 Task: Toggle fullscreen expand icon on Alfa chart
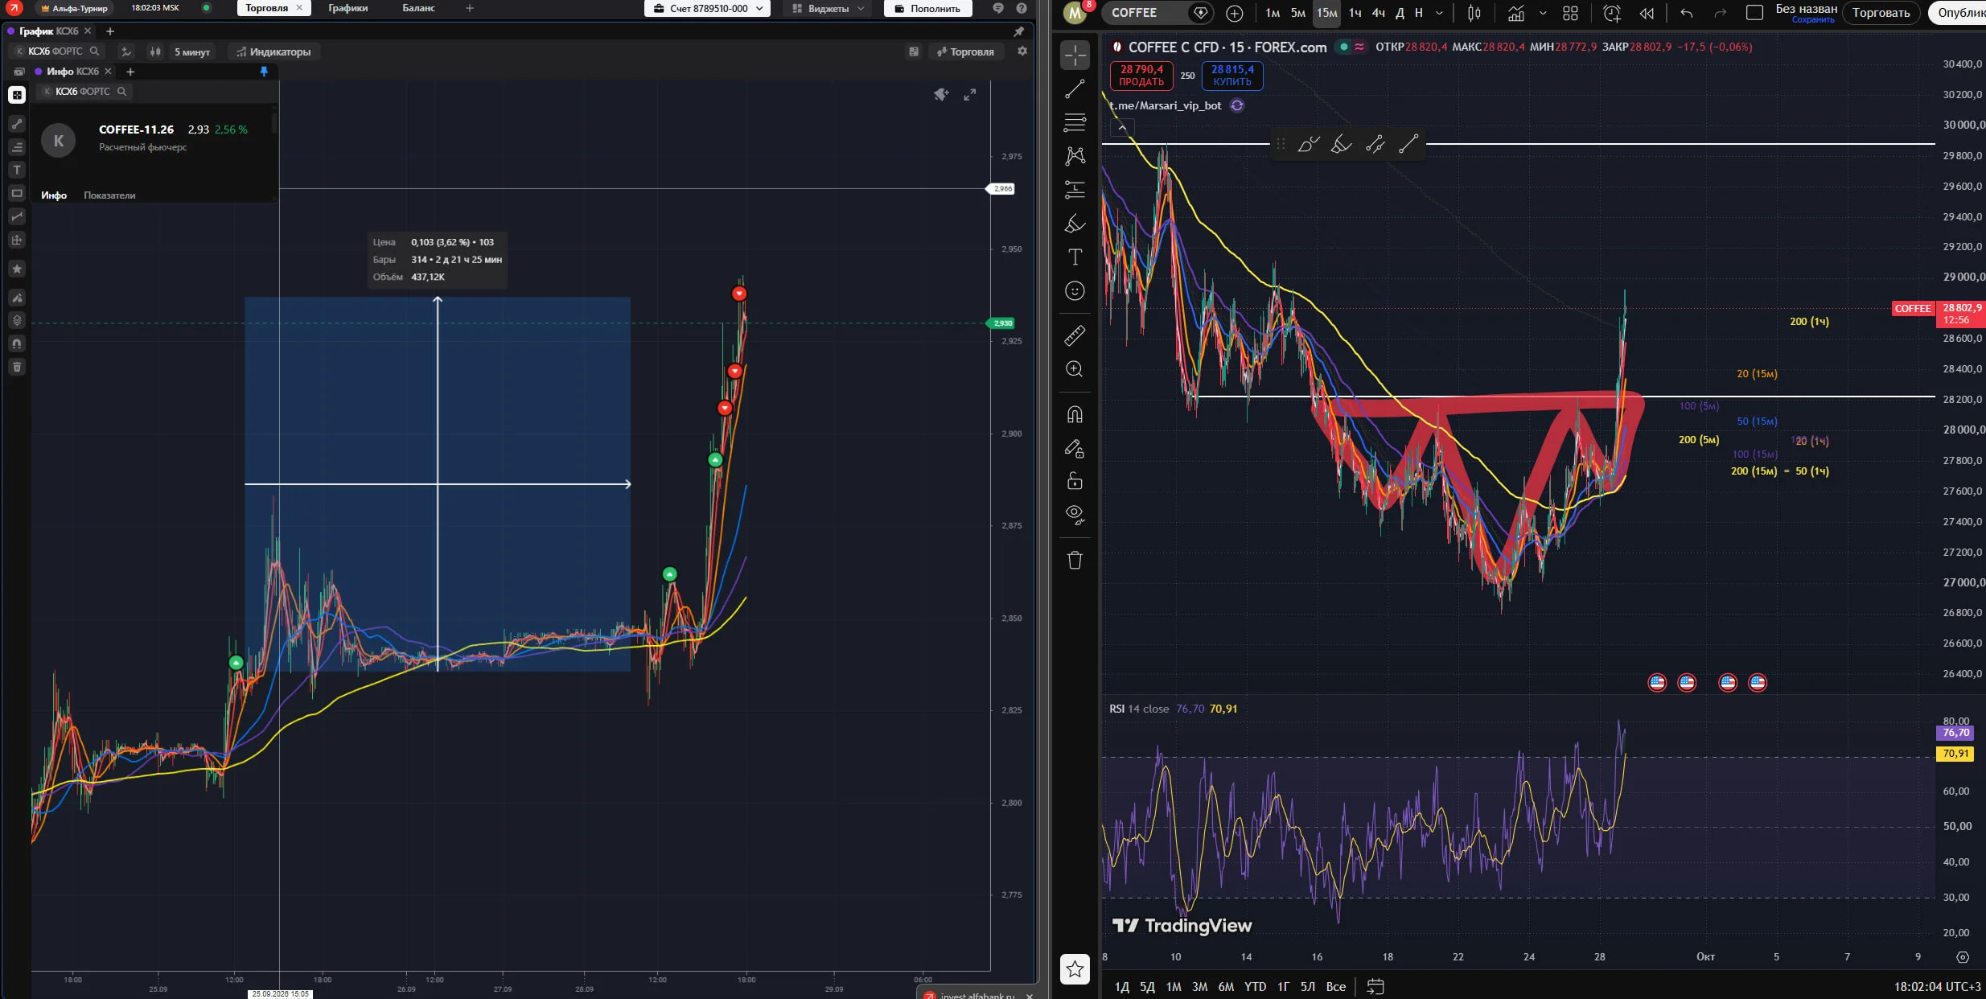(x=970, y=95)
